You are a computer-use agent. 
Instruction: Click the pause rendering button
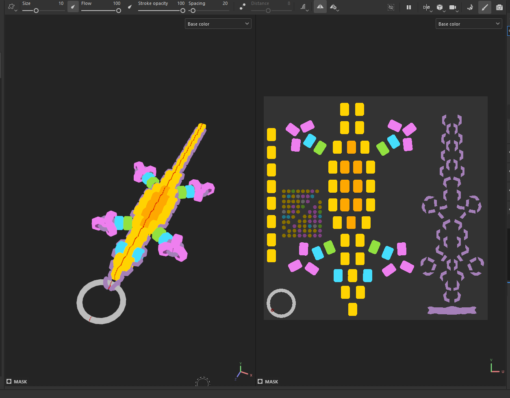coord(409,7)
